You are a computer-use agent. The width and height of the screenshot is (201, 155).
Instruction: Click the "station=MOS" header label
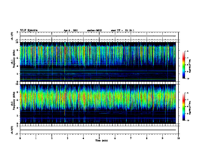[x=94, y=30]
